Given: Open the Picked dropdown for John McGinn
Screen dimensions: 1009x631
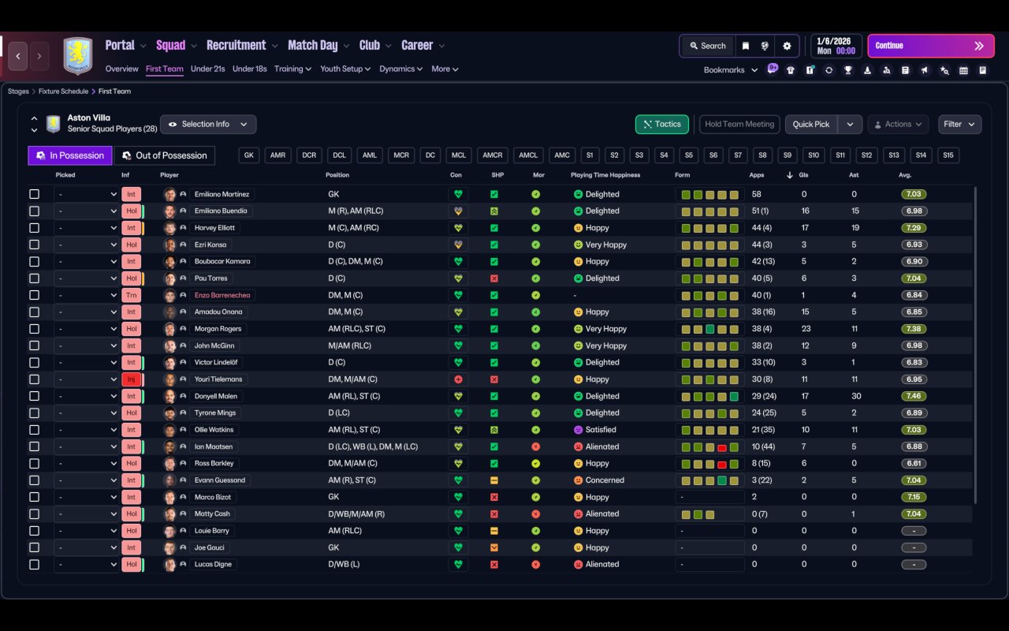Looking at the screenshot, I should pyautogui.click(x=87, y=345).
